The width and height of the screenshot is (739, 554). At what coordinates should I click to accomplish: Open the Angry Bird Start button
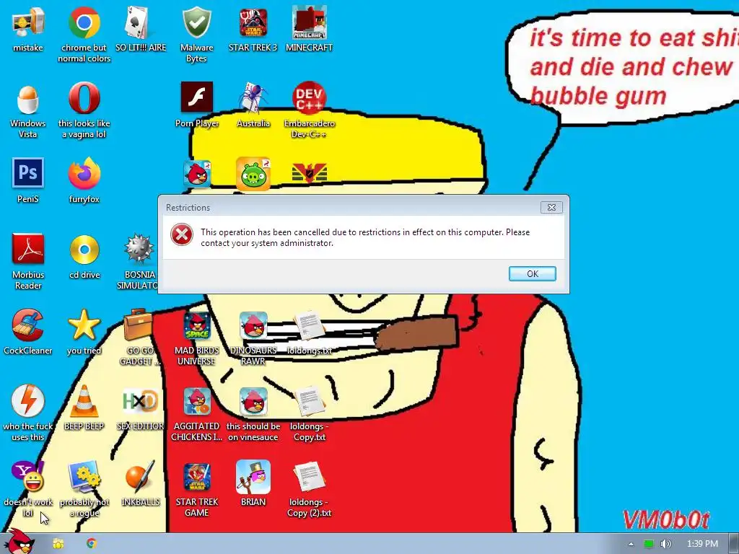point(19,542)
